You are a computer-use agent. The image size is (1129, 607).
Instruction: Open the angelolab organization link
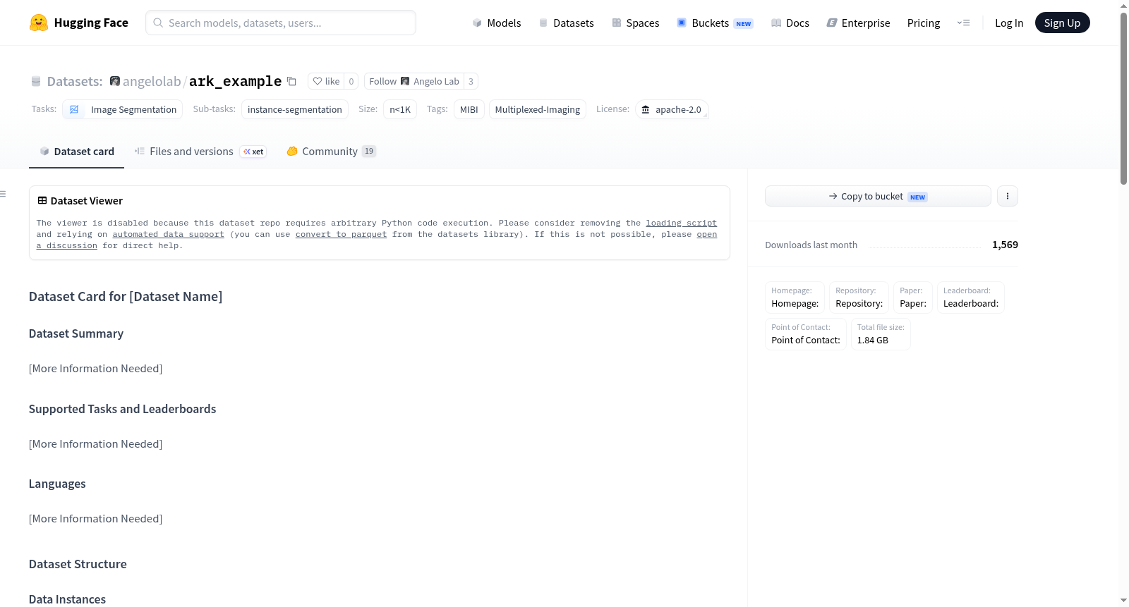tap(152, 81)
